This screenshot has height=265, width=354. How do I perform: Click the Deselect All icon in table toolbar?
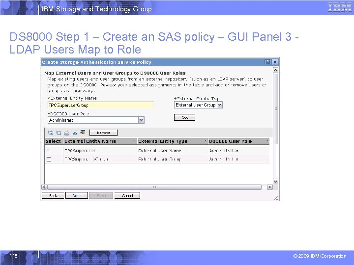click(59, 132)
